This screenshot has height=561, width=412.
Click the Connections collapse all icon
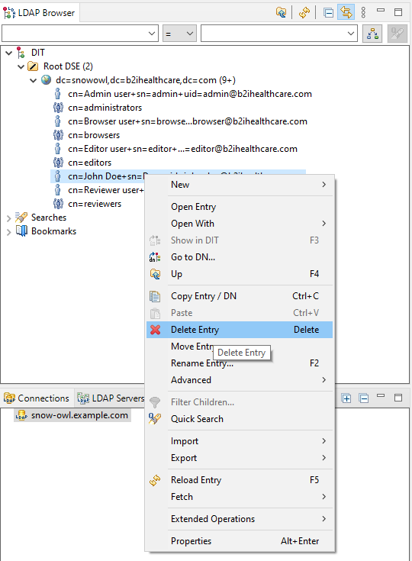pos(364,398)
